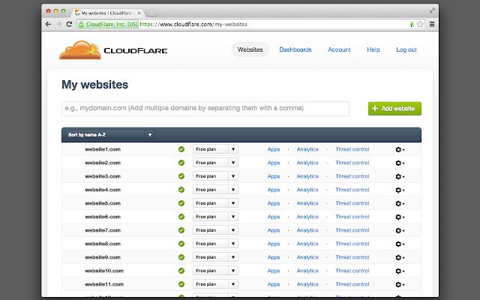This screenshot has width=480, height=300.
Task: Open the Sort by name A-Z dropdown
Action: pos(110,135)
